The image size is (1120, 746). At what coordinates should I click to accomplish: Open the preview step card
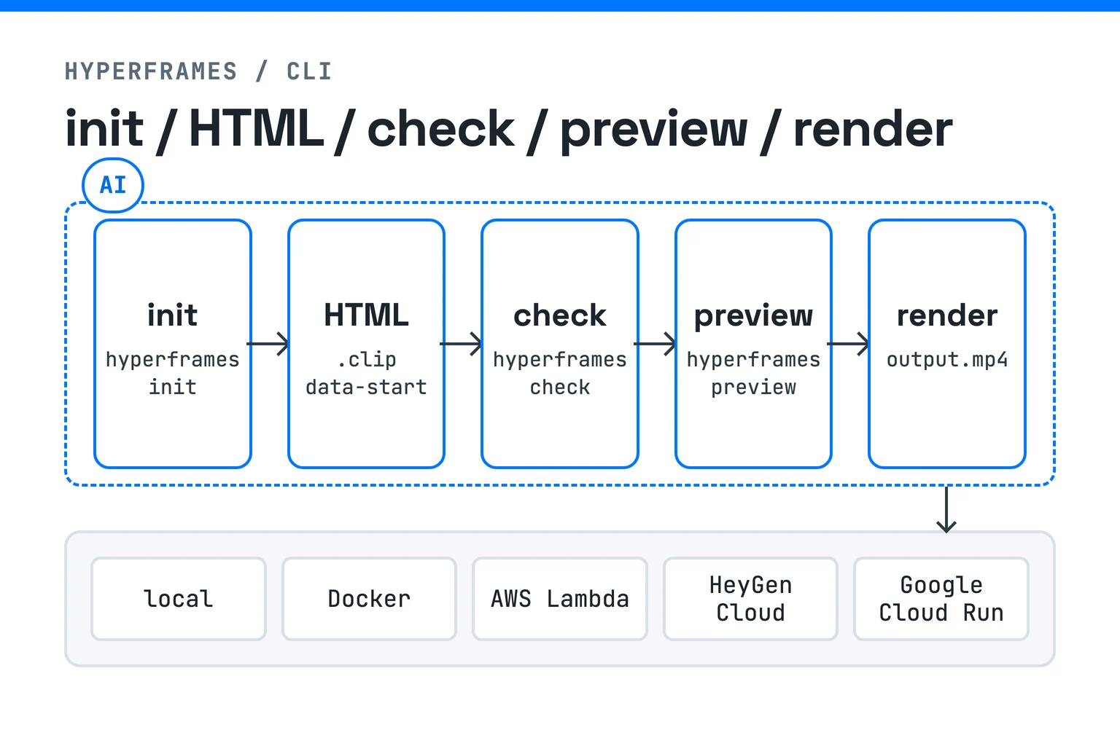pyautogui.click(x=753, y=344)
